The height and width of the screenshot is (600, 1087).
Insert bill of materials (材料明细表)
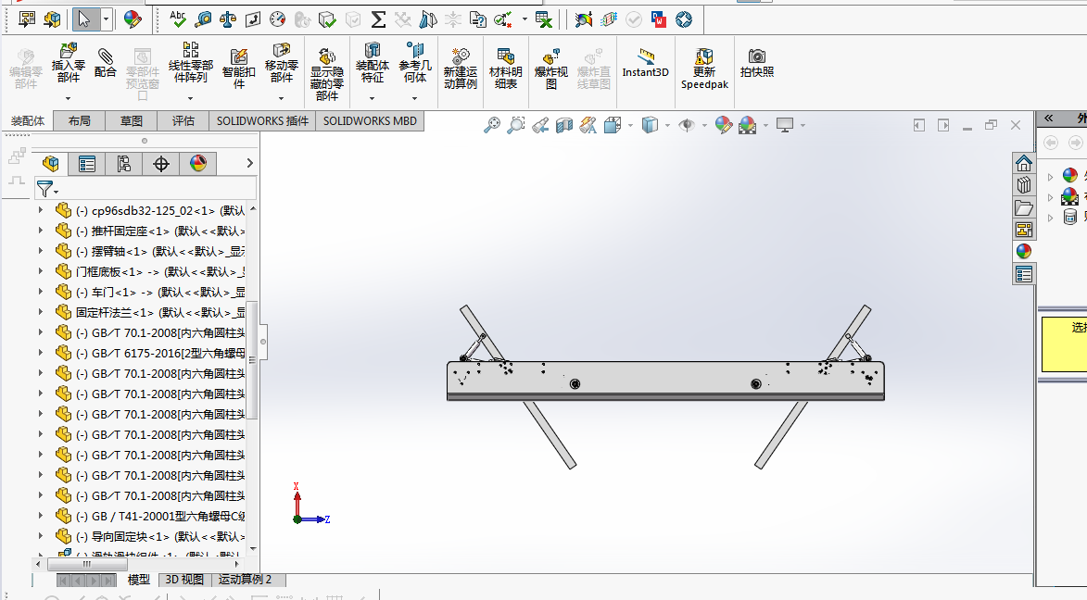click(505, 68)
